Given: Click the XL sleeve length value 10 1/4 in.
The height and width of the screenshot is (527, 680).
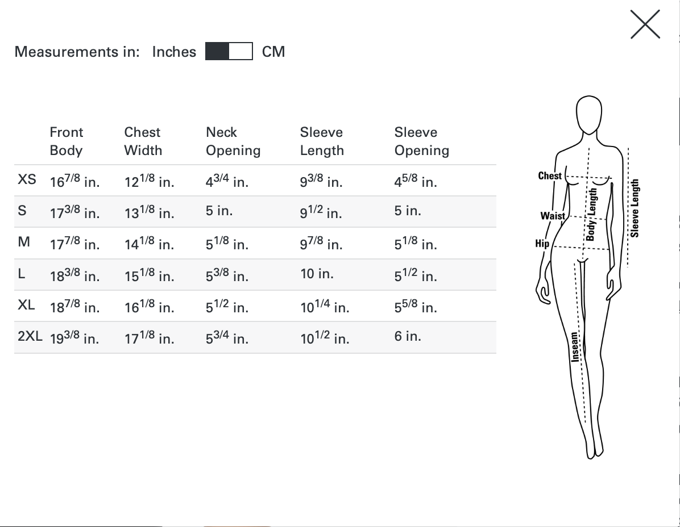Looking at the screenshot, I should 325,307.
